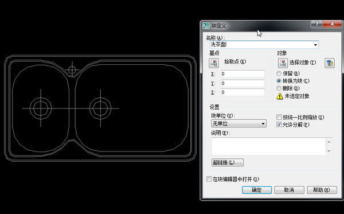Click the Pick point (拾取点) icon button
Image resolution: width=344 pixels, height=214 pixels.
[214, 63]
